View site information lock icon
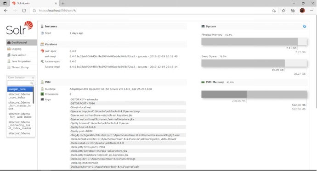The width and height of the screenshot is (317, 171). pos(34,11)
